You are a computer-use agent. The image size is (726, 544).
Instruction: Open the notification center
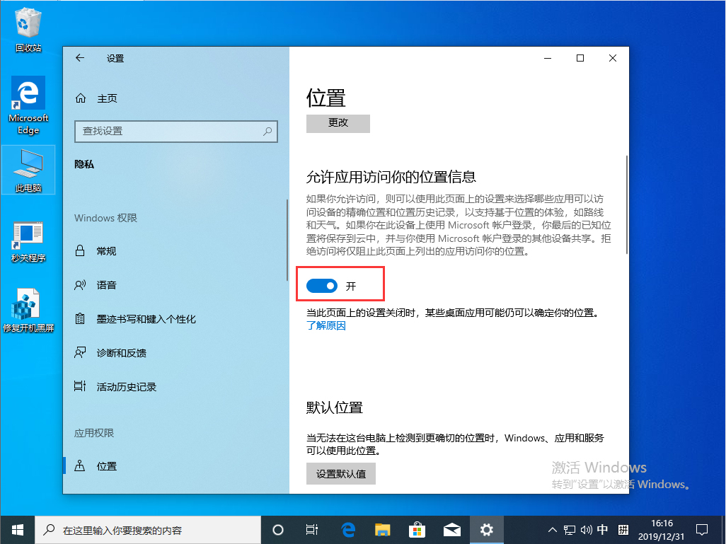coord(701,529)
